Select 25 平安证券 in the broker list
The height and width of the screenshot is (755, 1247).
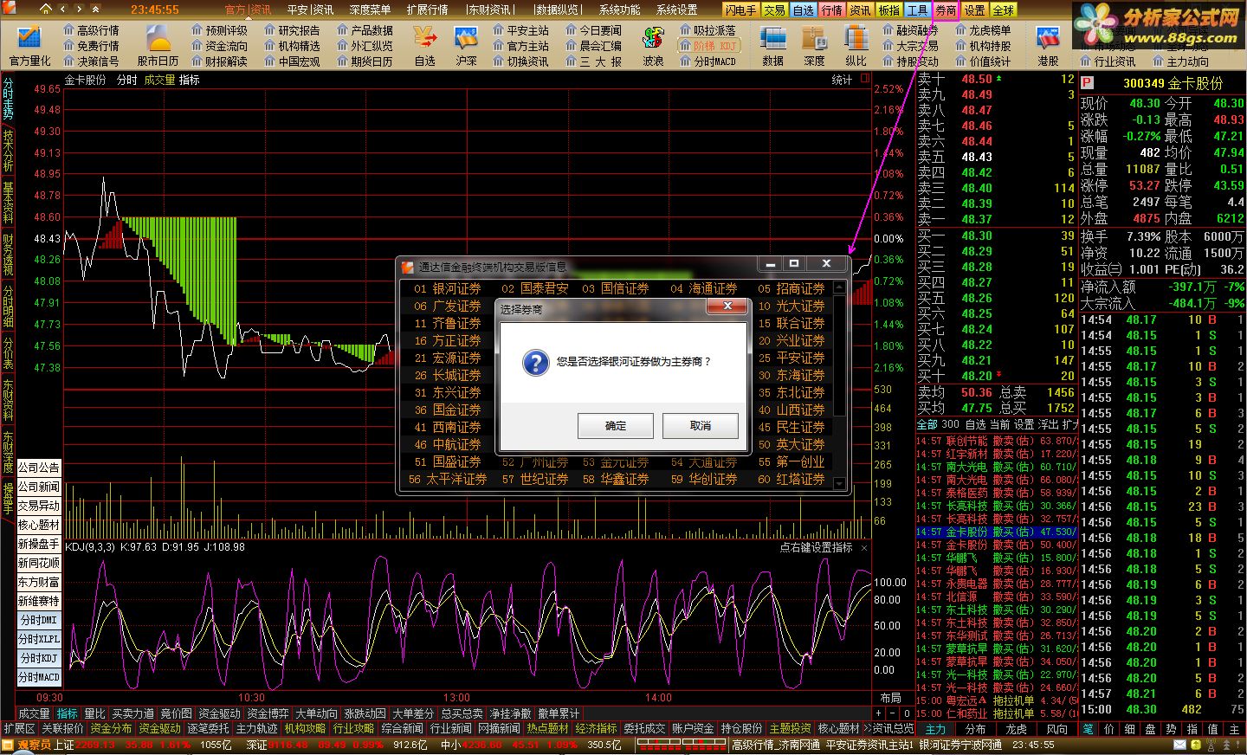tap(791, 358)
